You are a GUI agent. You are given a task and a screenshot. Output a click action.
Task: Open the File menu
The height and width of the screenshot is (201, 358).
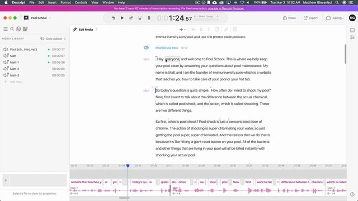tap(32, 2)
